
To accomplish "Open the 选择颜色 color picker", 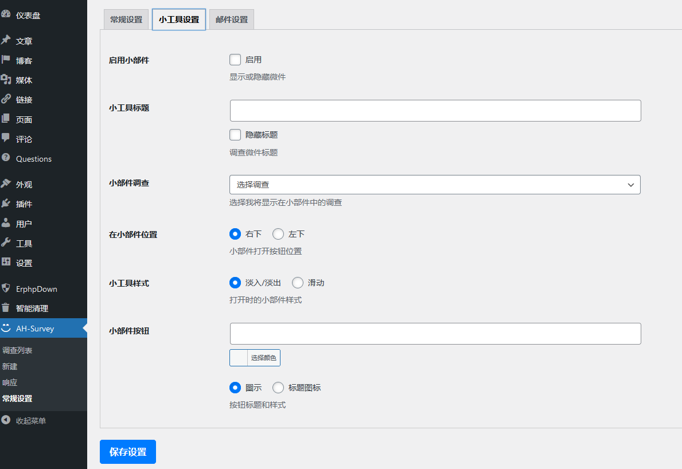I will [255, 358].
